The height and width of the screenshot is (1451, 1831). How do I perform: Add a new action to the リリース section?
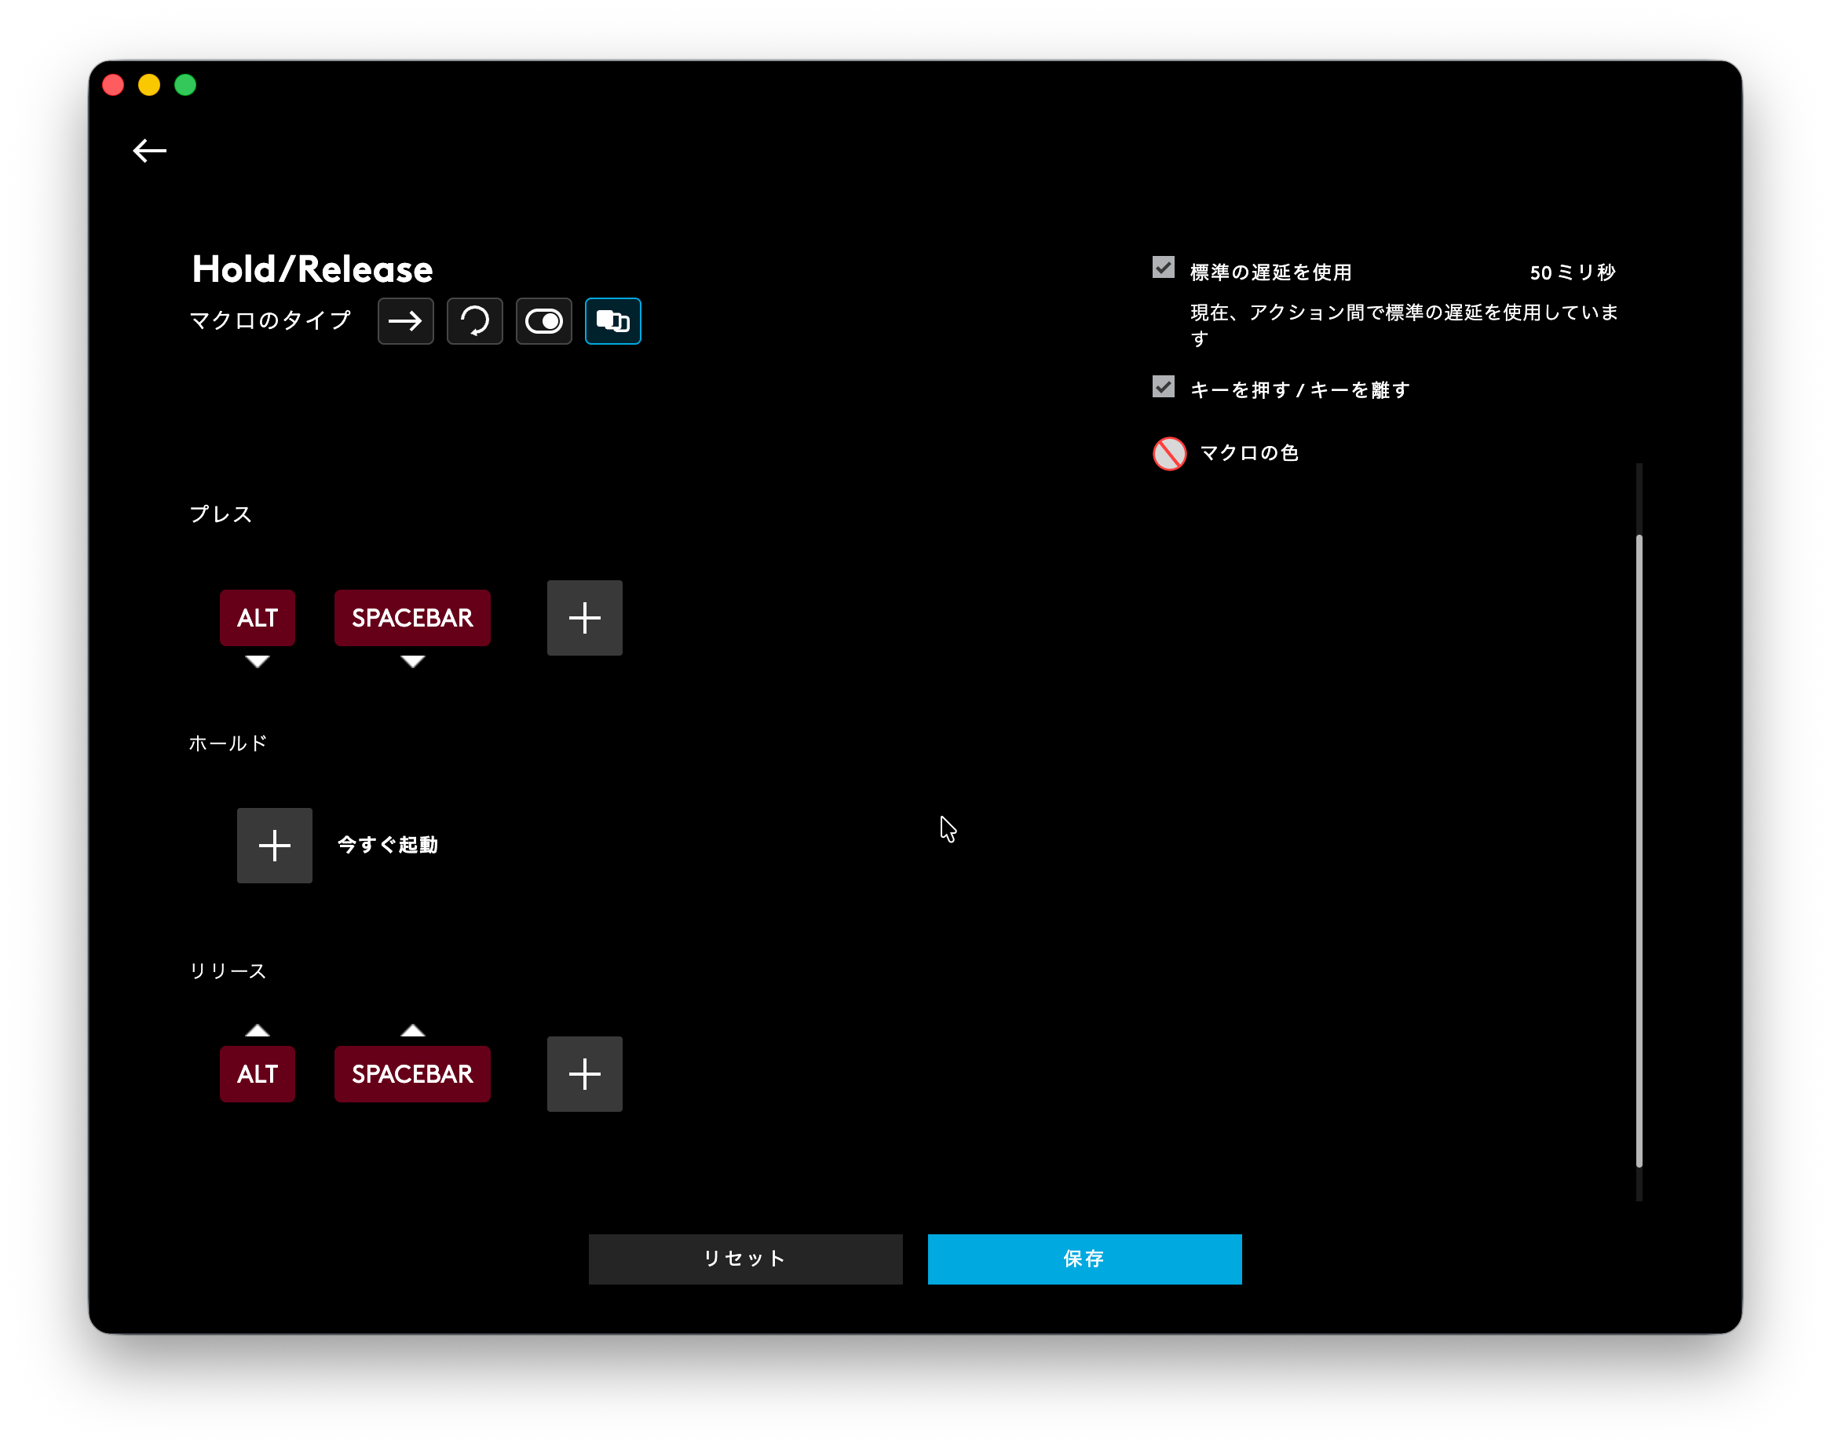583,1073
